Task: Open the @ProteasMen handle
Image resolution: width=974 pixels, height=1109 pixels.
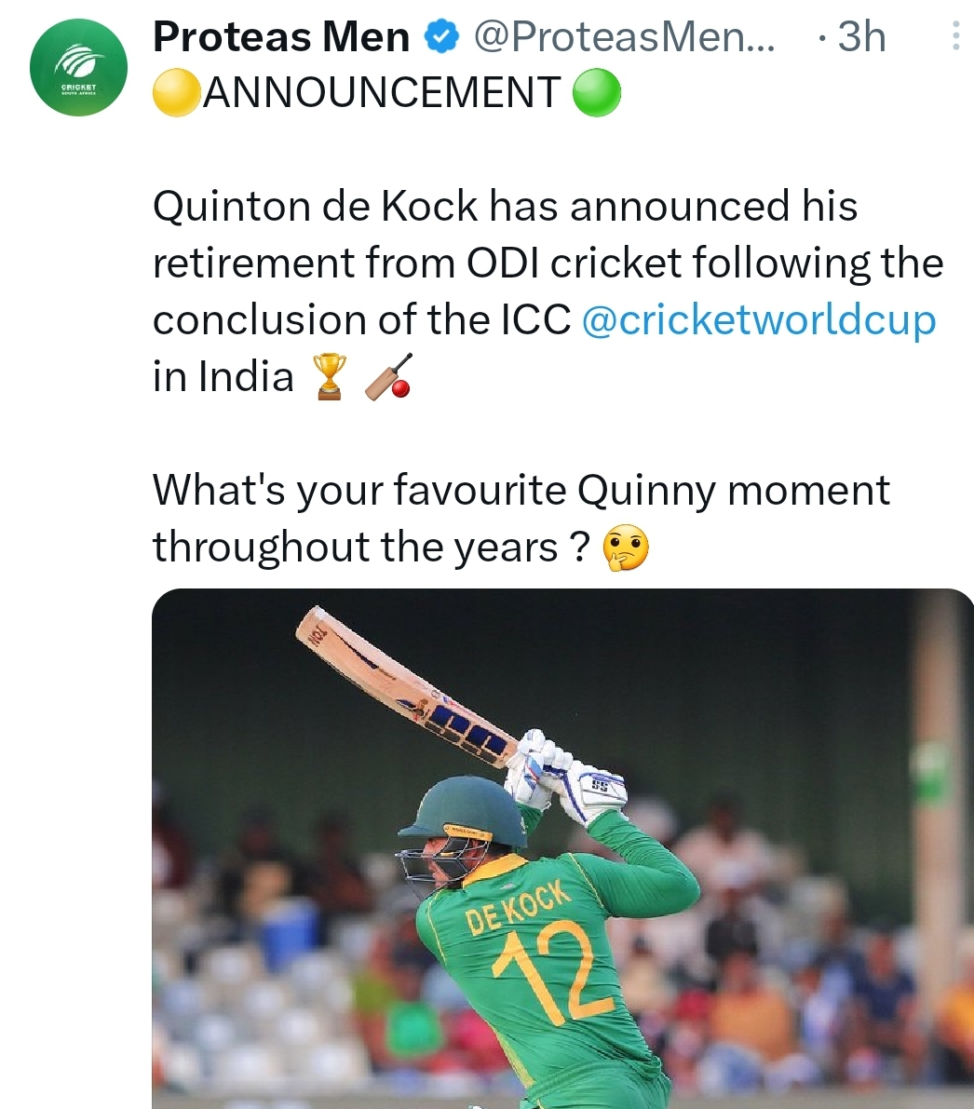Action: tap(624, 36)
